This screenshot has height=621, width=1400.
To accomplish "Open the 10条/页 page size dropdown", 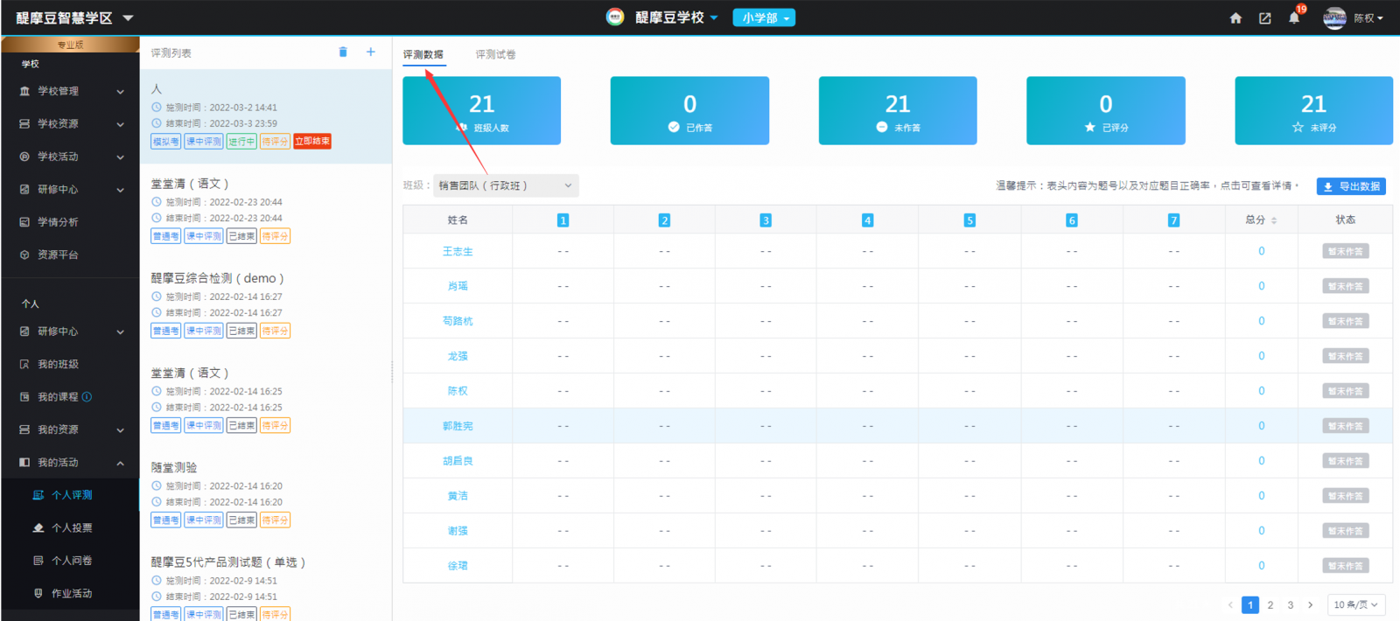I will (1355, 604).
